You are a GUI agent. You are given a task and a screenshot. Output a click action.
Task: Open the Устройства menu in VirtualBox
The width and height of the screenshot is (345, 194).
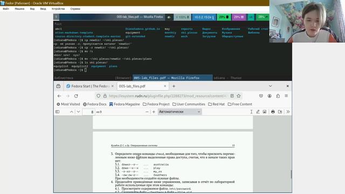[x=58, y=9]
